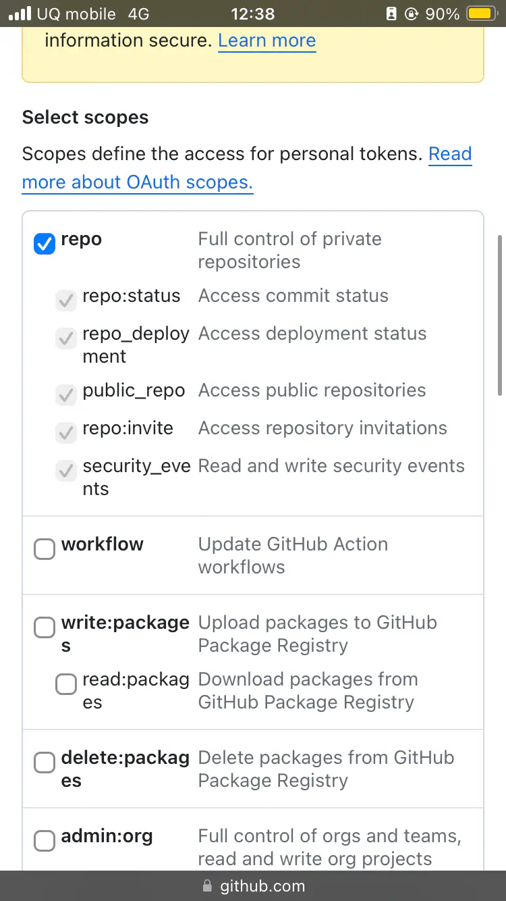The height and width of the screenshot is (901, 506).
Task: Click the greyed repo_deployment checkbox
Action: [x=66, y=338]
